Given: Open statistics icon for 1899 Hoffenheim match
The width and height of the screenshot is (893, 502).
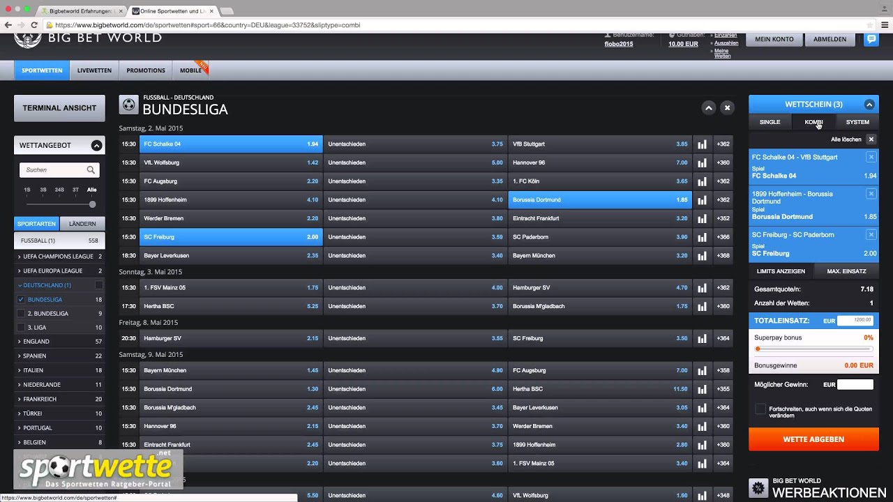Looking at the screenshot, I should pos(702,200).
